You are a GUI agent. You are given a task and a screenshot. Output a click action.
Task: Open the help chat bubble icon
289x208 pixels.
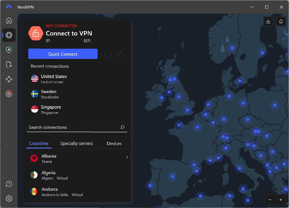click(9, 184)
